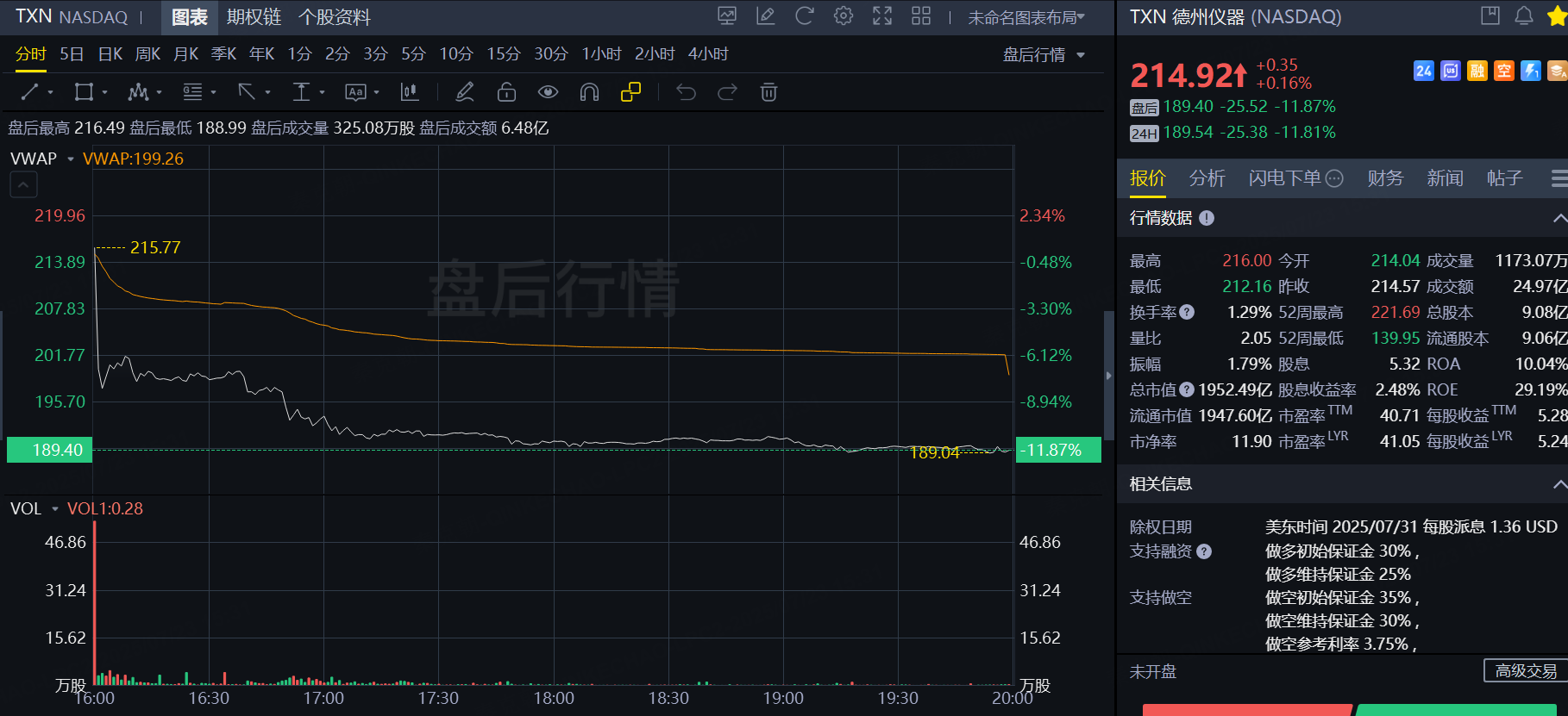
Task: Collapse right panel with side arrow handle
Action: (x=1108, y=376)
